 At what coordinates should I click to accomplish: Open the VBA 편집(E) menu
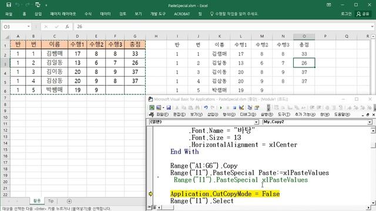coord(179,115)
